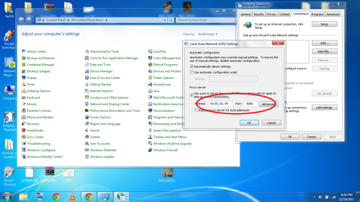Expand arrow after All Control Panel Items
The height and width of the screenshot is (202, 360).
pyautogui.click(x=106, y=20)
